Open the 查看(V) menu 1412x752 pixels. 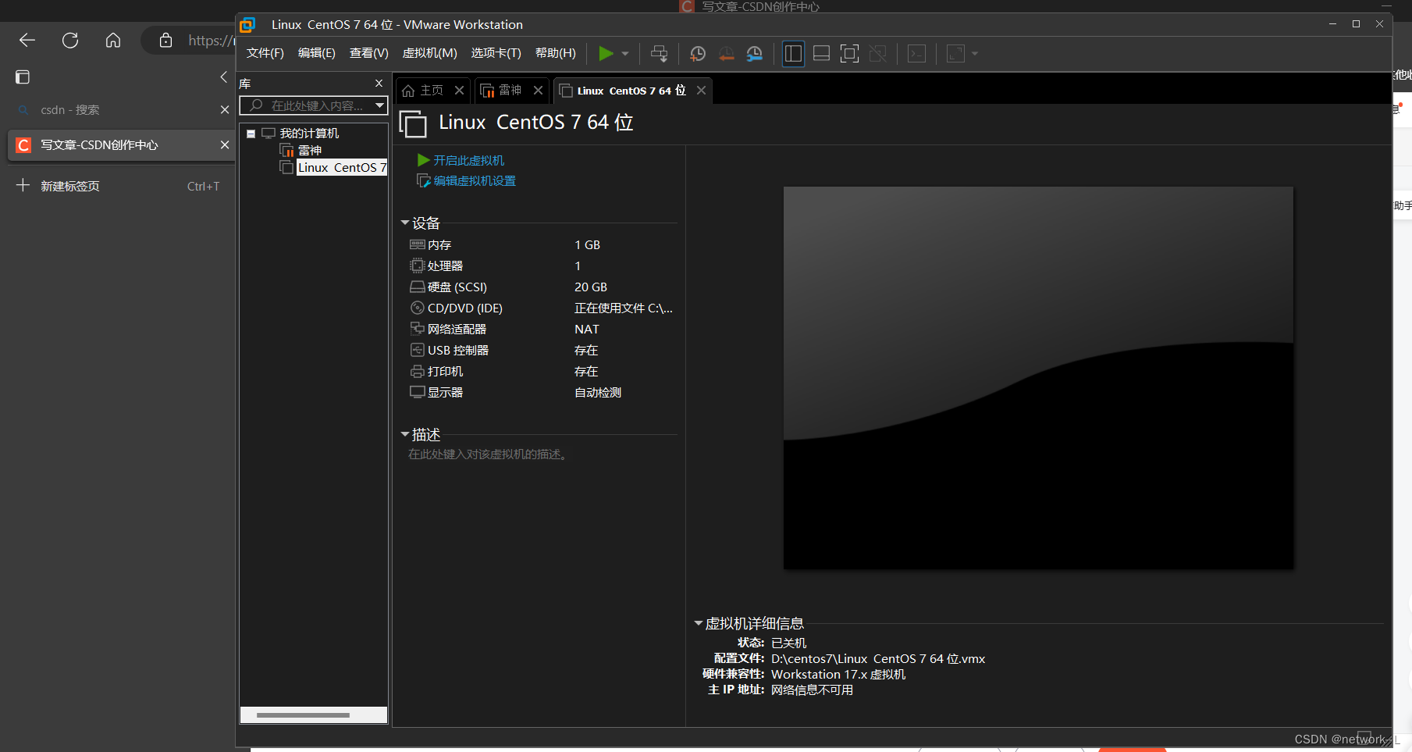pos(369,53)
